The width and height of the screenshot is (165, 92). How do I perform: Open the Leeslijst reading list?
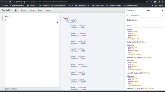pos(159,6)
